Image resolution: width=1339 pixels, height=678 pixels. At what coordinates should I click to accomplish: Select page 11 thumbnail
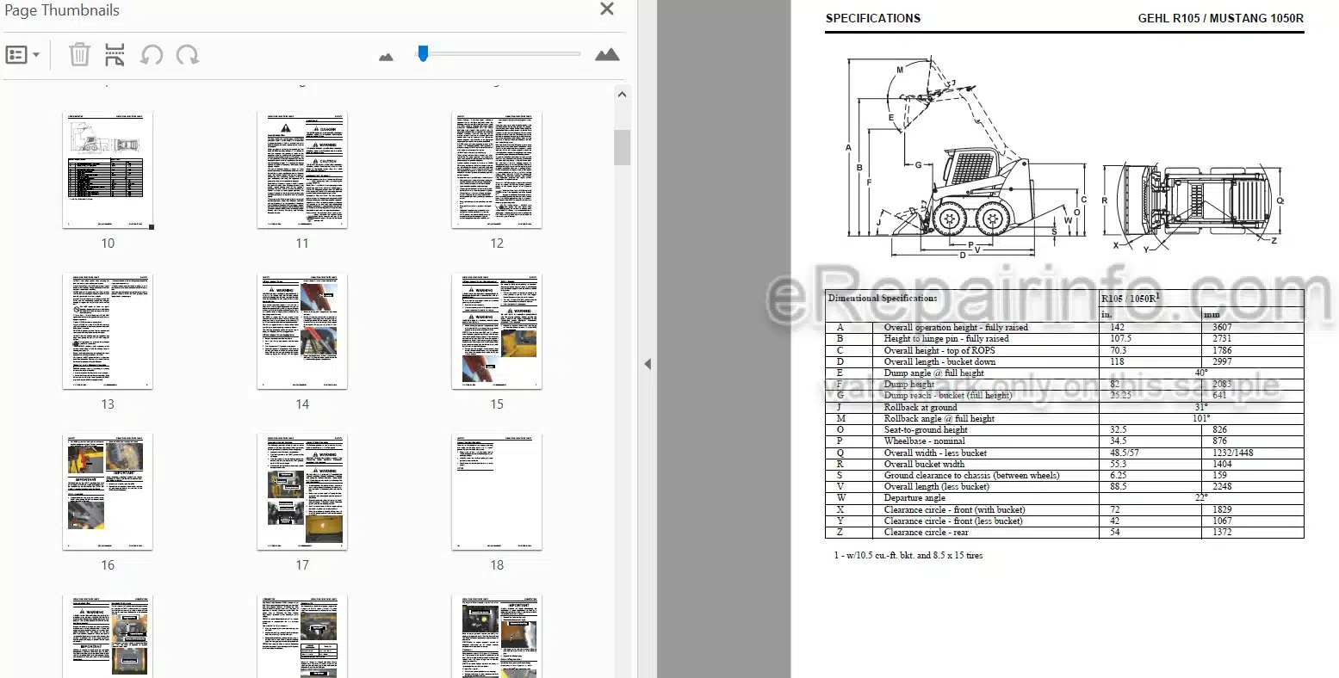(302, 169)
